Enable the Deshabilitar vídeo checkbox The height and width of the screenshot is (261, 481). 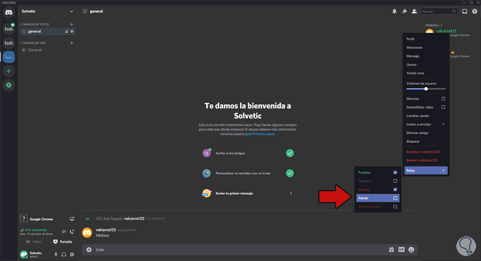click(443, 107)
